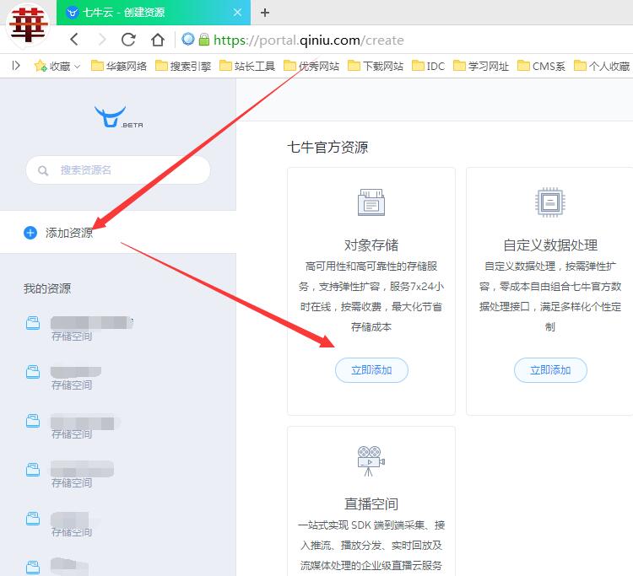Screen dimensions: 633x576
Task: Click the browser profile avatar 華
Action: tap(28, 25)
